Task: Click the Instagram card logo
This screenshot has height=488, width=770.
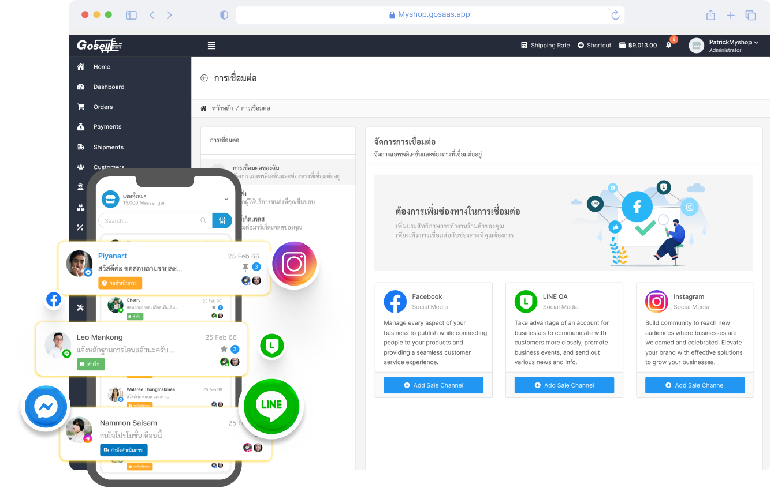Action: tap(656, 302)
